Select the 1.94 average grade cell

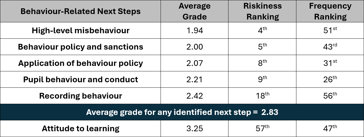click(x=195, y=31)
